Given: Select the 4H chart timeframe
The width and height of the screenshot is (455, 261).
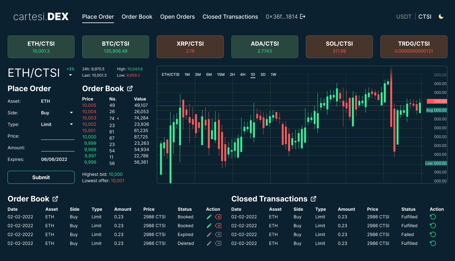Looking at the screenshot, I should click(x=243, y=75).
